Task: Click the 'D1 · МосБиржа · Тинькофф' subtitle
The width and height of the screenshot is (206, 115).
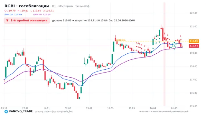Action: [x=71, y=6]
